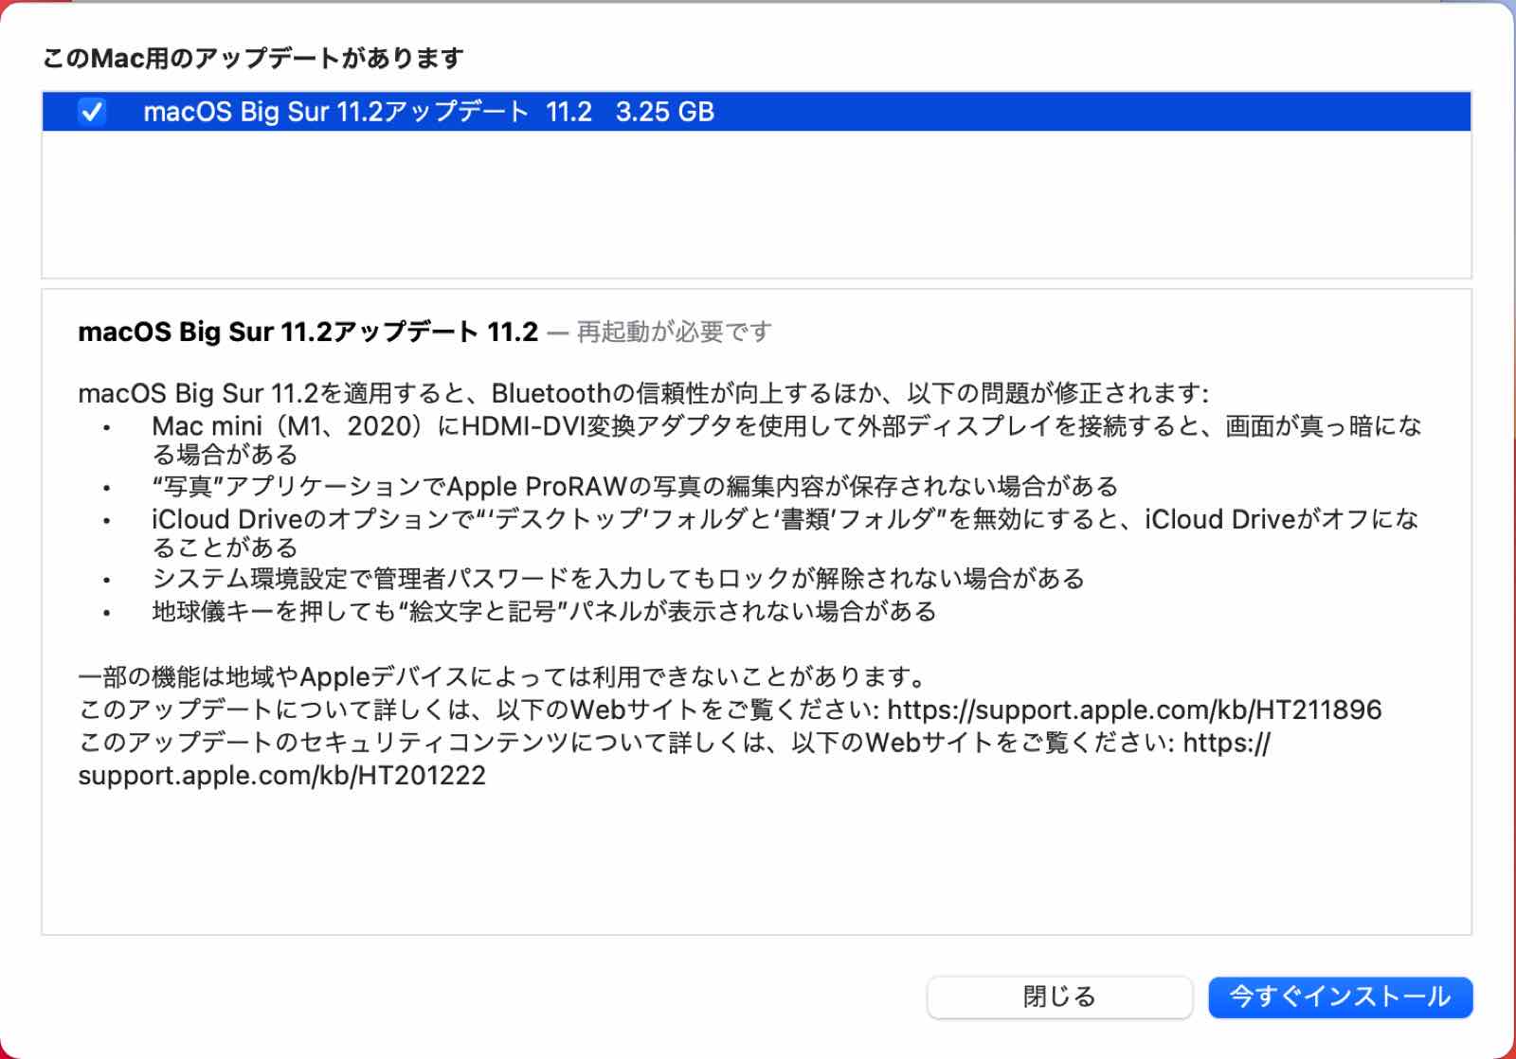Click the Mac mini (M1, 2020) bullet text
1516x1059 pixels.
[786, 440]
